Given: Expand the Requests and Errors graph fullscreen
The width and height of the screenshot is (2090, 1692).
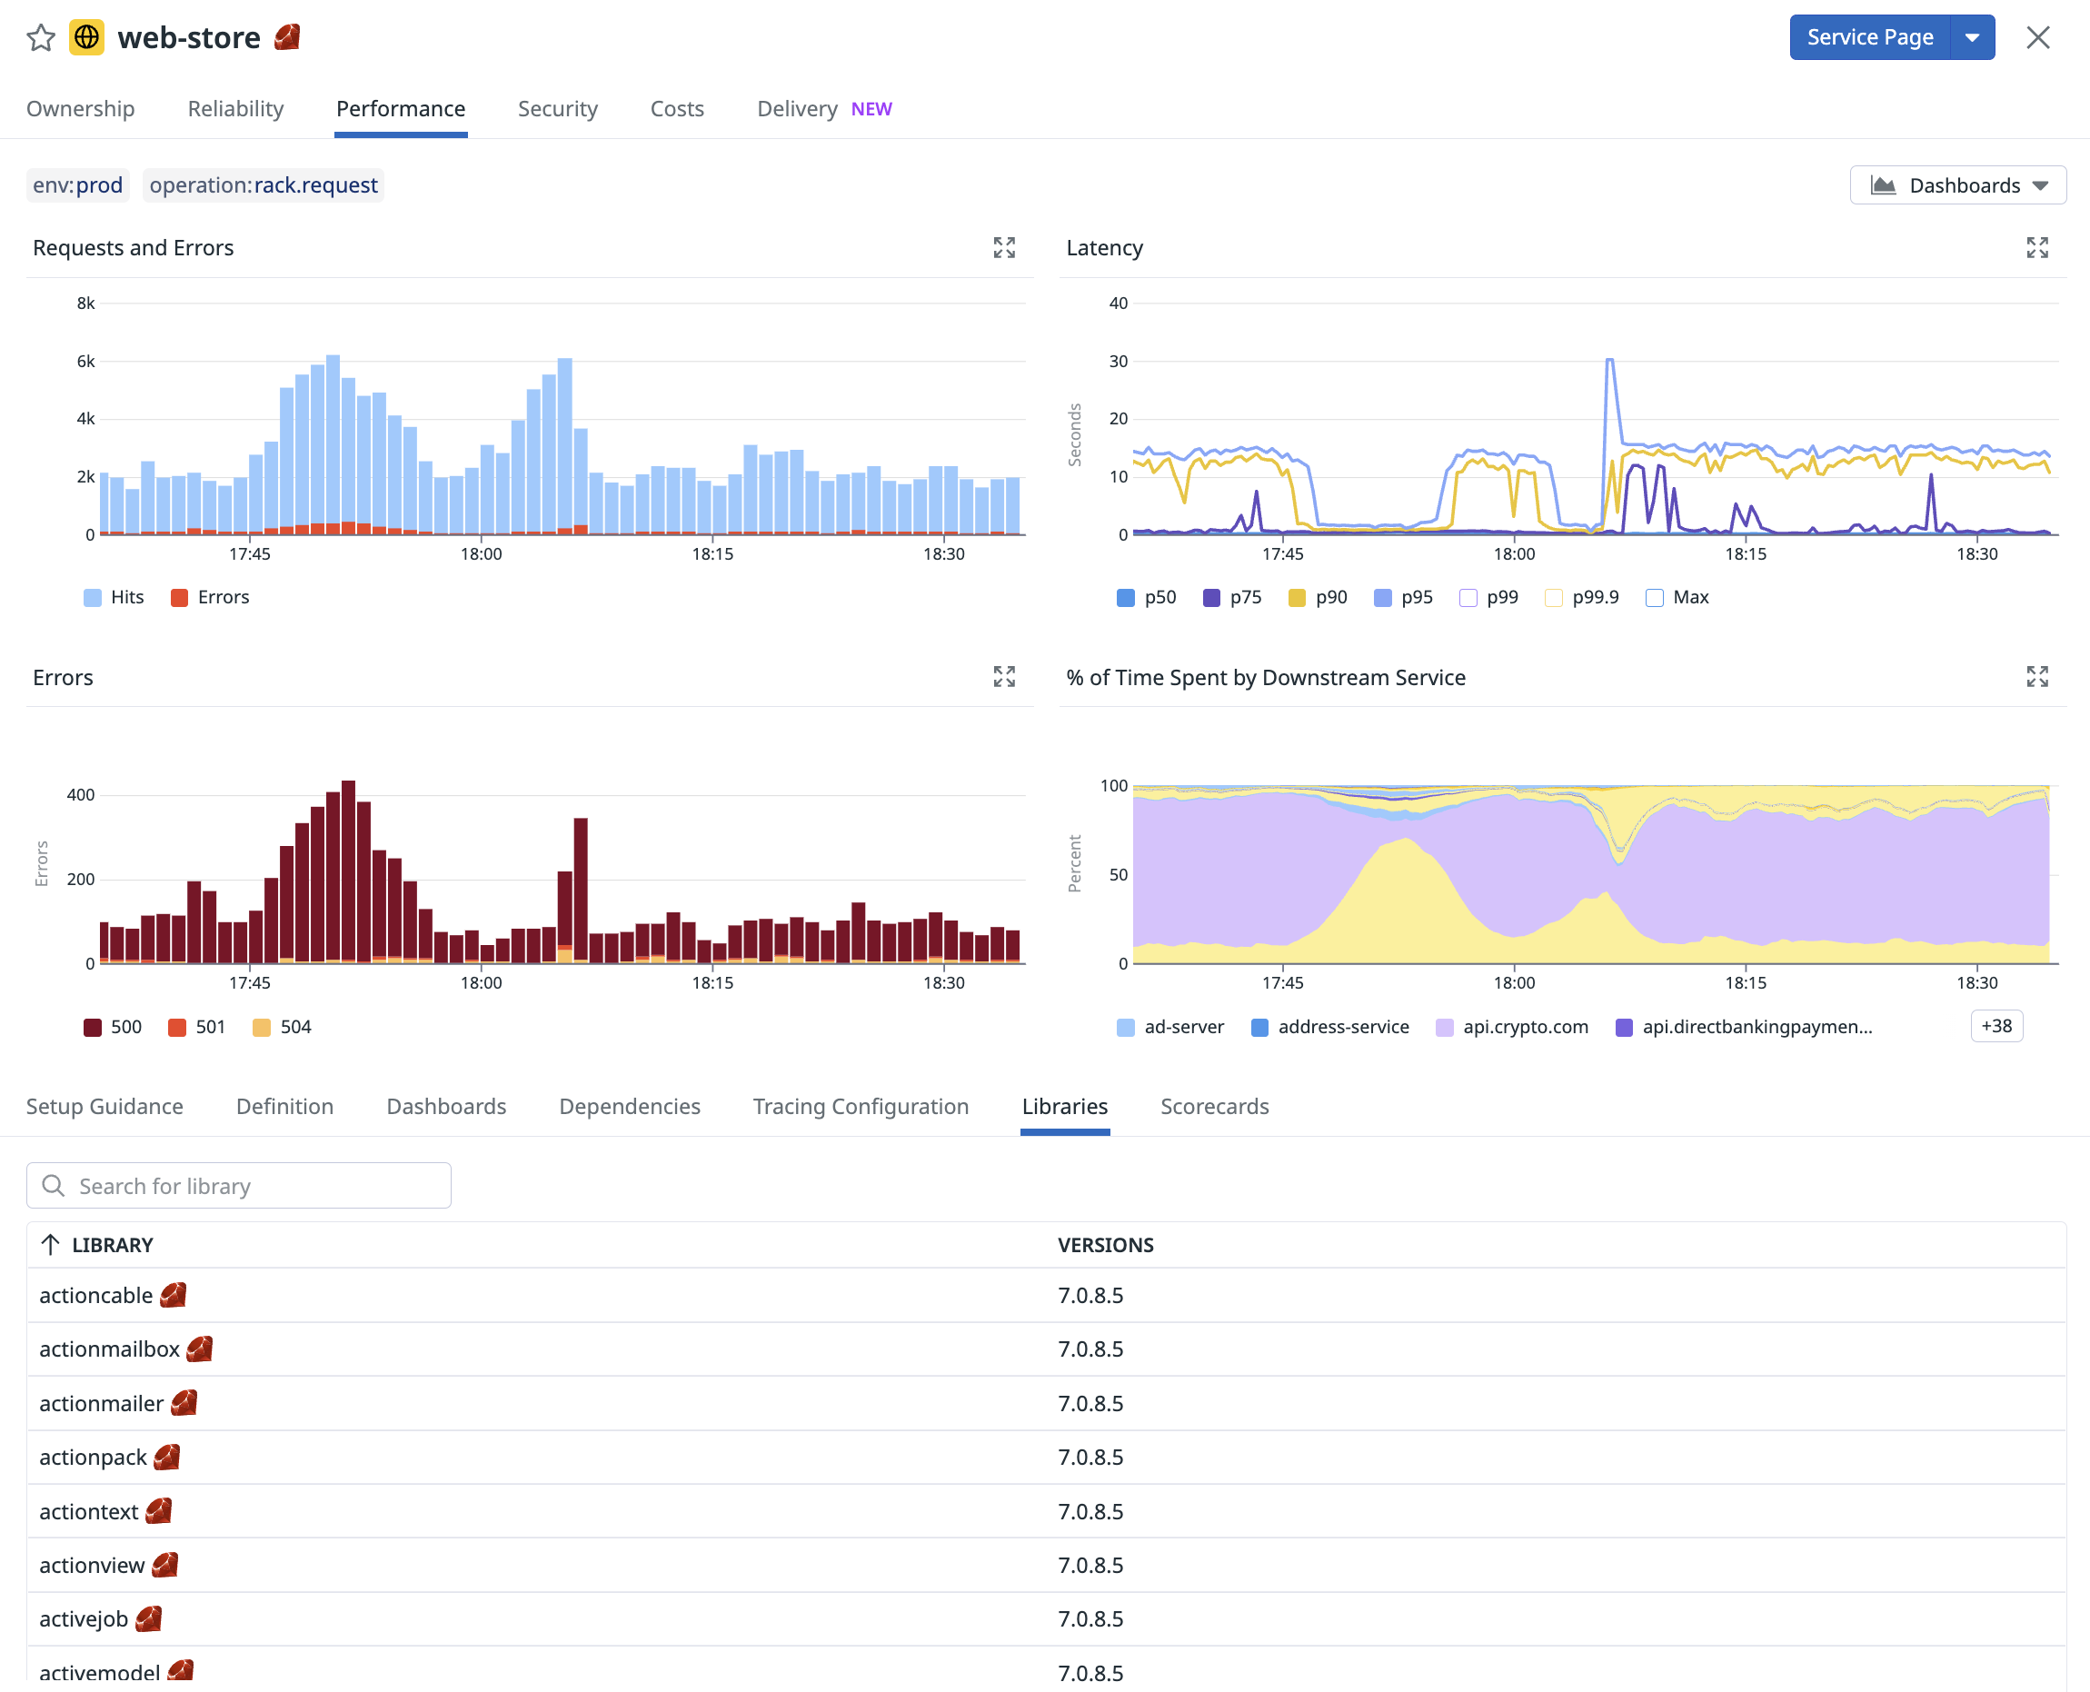Looking at the screenshot, I should [1004, 247].
